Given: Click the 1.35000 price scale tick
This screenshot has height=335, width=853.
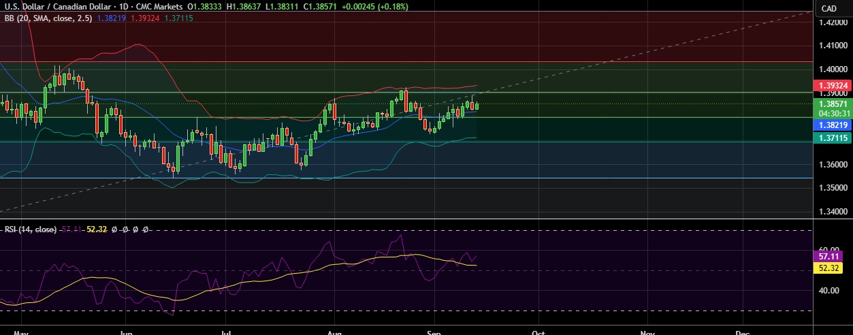Looking at the screenshot, I should point(833,188).
